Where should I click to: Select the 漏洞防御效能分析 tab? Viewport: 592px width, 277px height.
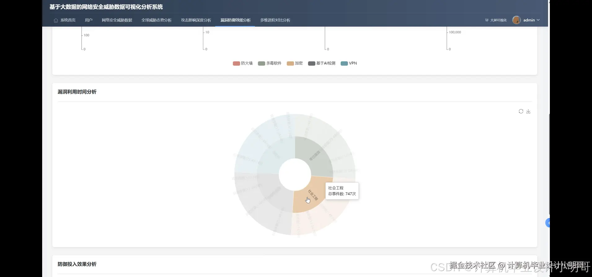click(x=236, y=20)
